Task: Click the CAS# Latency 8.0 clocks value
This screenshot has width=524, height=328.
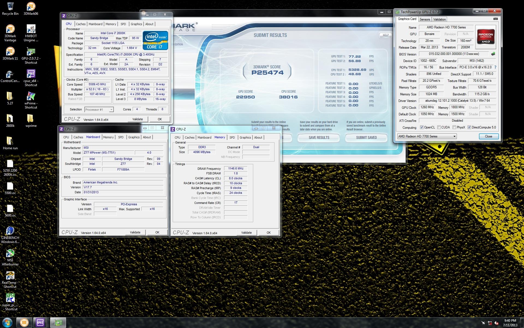Action: (x=236, y=178)
